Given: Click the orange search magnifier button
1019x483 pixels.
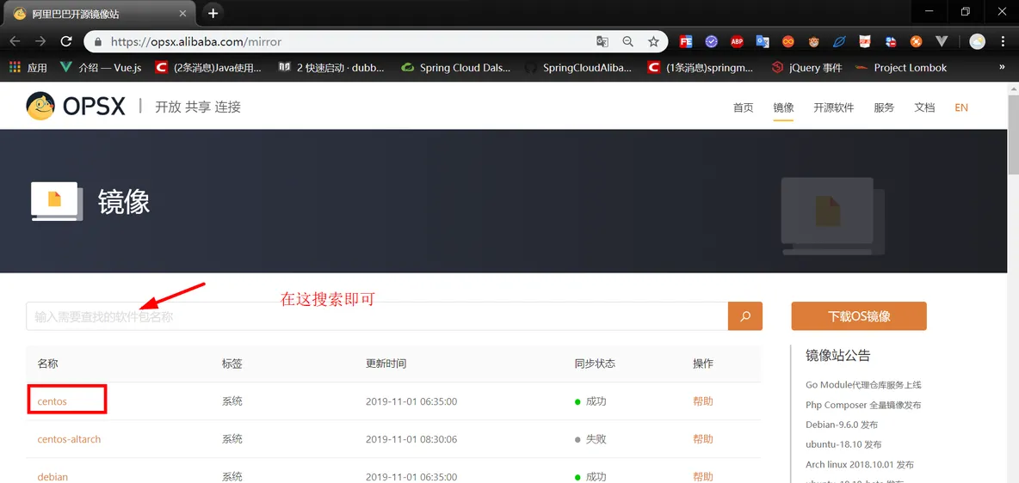Looking at the screenshot, I should pyautogui.click(x=744, y=316).
